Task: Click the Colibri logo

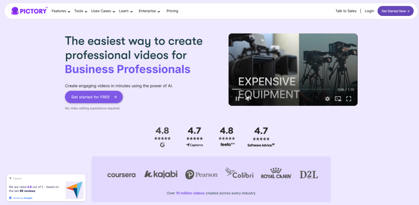Action: click(239, 173)
